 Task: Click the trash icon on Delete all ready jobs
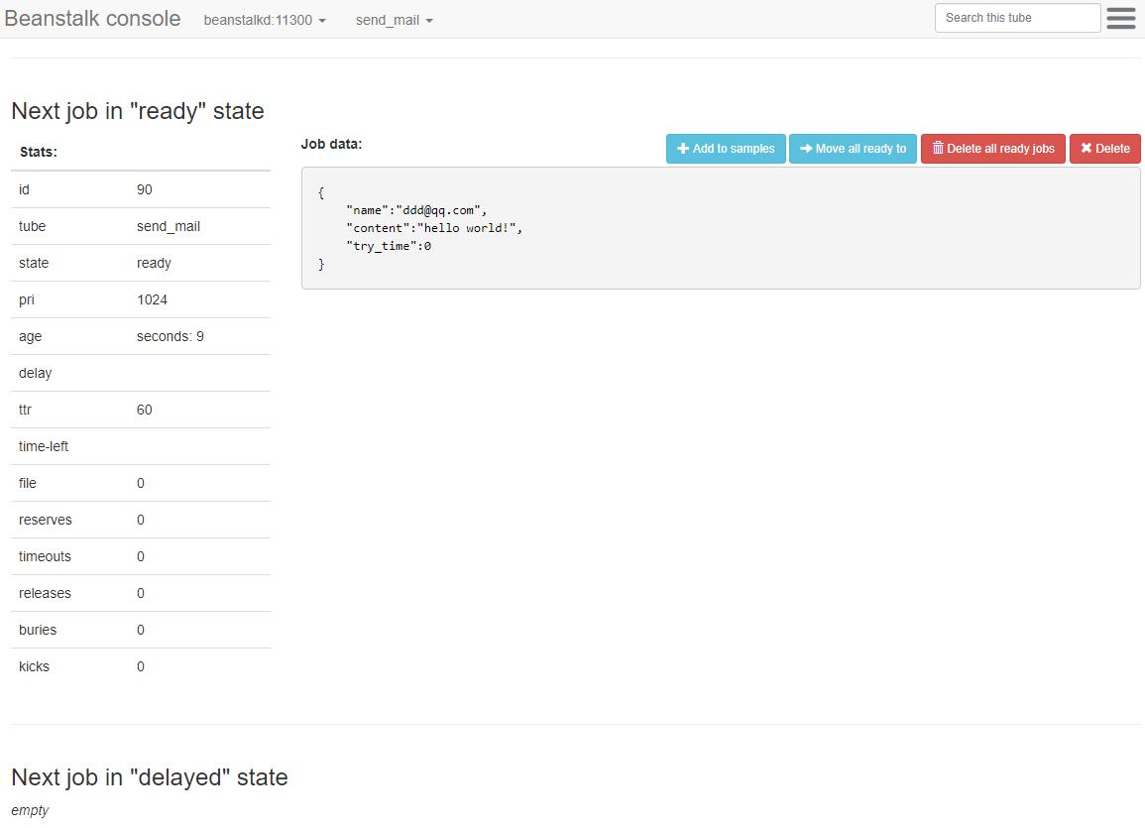[x=938, y=149]
